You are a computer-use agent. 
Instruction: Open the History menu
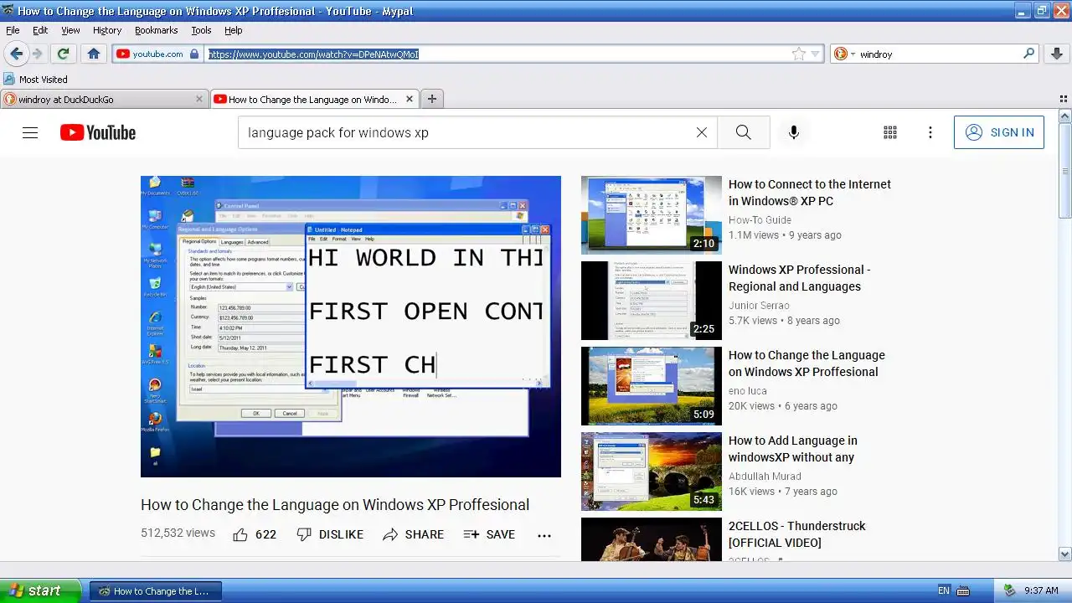(107, 30)
